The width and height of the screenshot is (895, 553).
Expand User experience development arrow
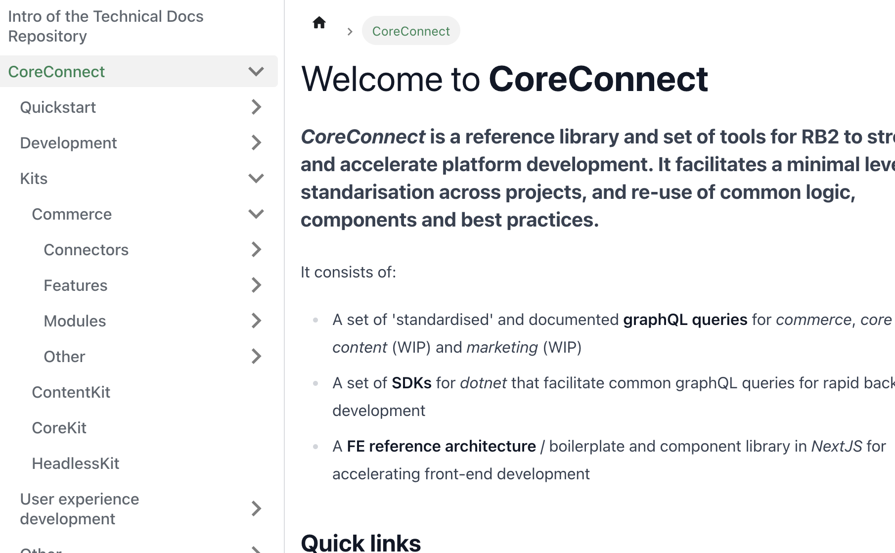click(x=256, y=509)
